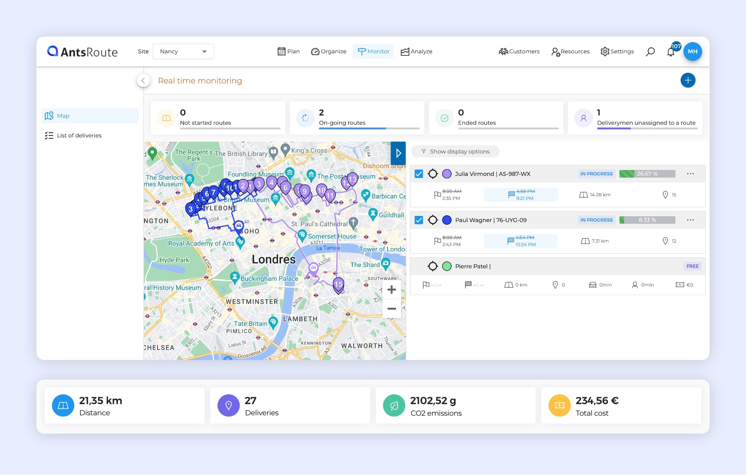This screenshot has height=475, width=746.
Task: Locate Julia Virmond with crosshair icon
Action: pyautogui.click(x=433, y=174)
